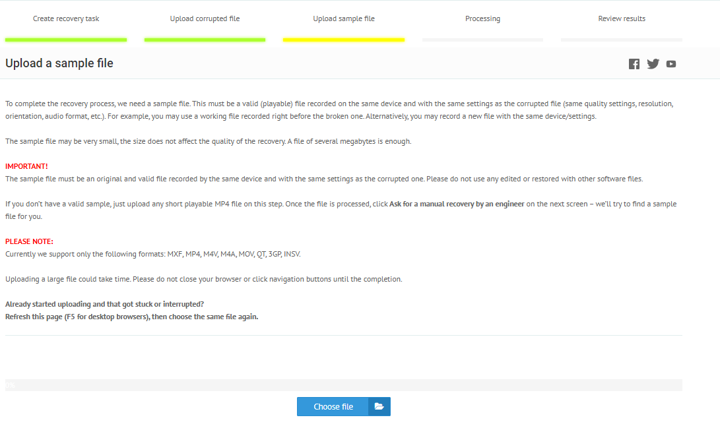Open the Review results step
The image size is (720, 430).
[x=622, y=18]
